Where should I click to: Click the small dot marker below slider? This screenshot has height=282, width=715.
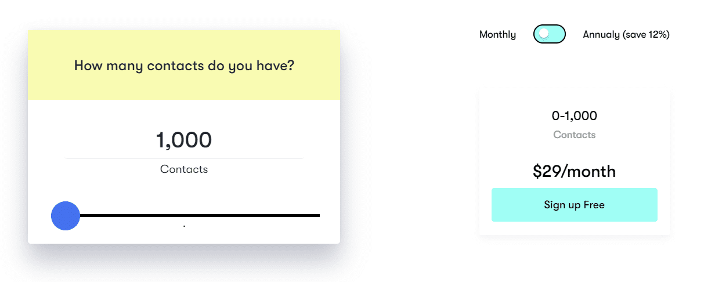[184, 226]
